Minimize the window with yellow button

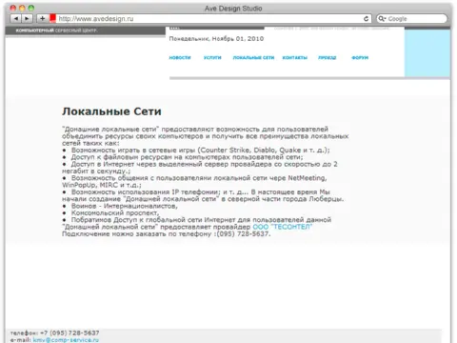click(22, 9)
